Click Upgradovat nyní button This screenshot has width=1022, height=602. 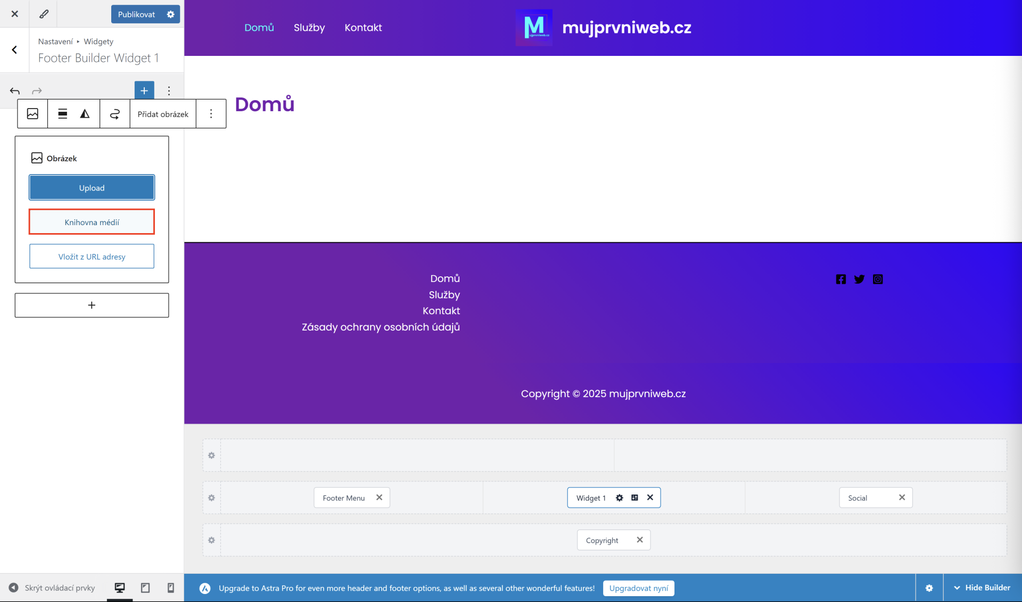[x=638, y=588]
